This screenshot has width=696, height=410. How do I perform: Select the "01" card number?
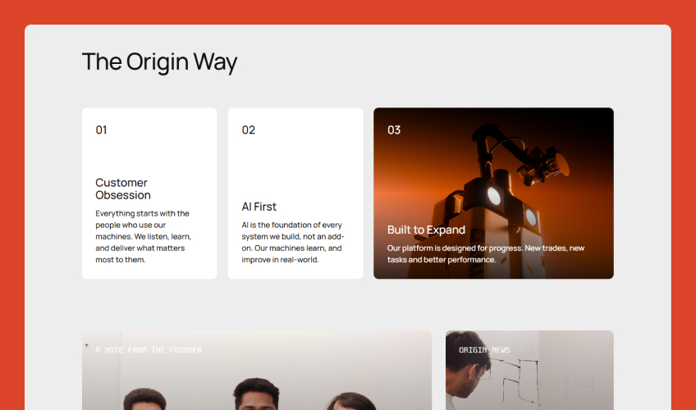(101, 130)
